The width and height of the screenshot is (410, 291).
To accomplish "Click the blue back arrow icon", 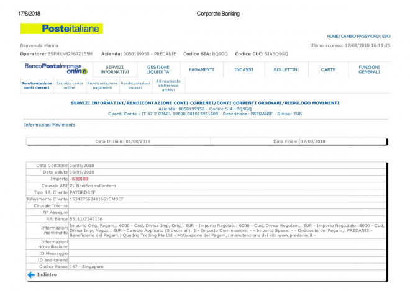I will tap(31, 274).
